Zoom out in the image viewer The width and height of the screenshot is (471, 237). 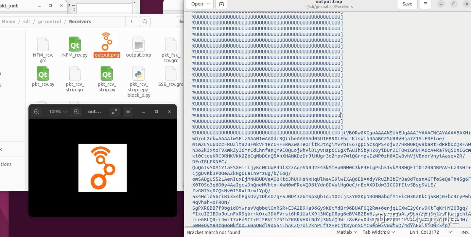coord(36,111)
